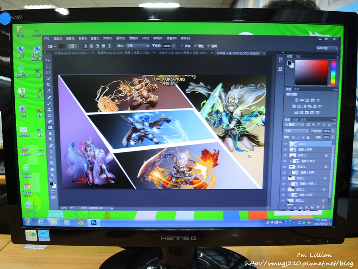358x269 pixels.
Task: Select the Eyedropper tool
Action: 49,91
